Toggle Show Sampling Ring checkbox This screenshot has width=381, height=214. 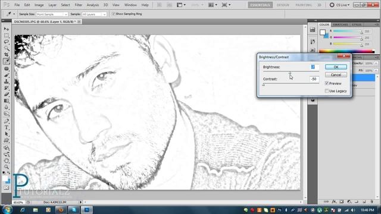point(113,14)
